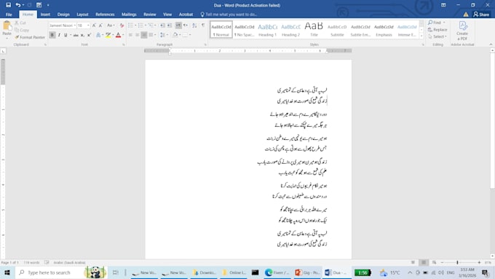Screen dimensions: 495x279
Task: Toggle left-to-right text direction
Action: click(x=178, y=25)
